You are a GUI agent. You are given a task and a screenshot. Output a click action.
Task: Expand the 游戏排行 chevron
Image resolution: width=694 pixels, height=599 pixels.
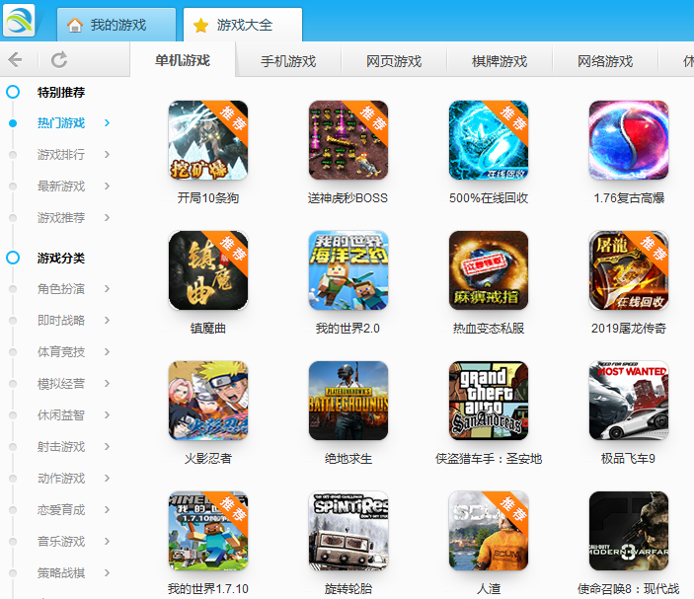click(107, 154)
